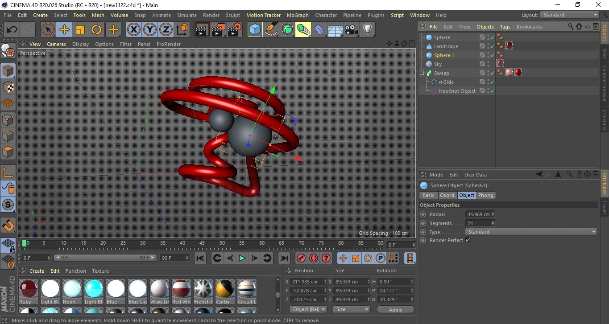609x324 pixels.
Task: Toggle X axis lock
Action: tap(133, 30)
